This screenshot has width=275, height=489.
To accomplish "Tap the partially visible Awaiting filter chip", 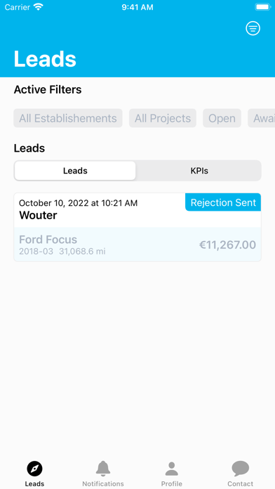I will click(261, 118).
